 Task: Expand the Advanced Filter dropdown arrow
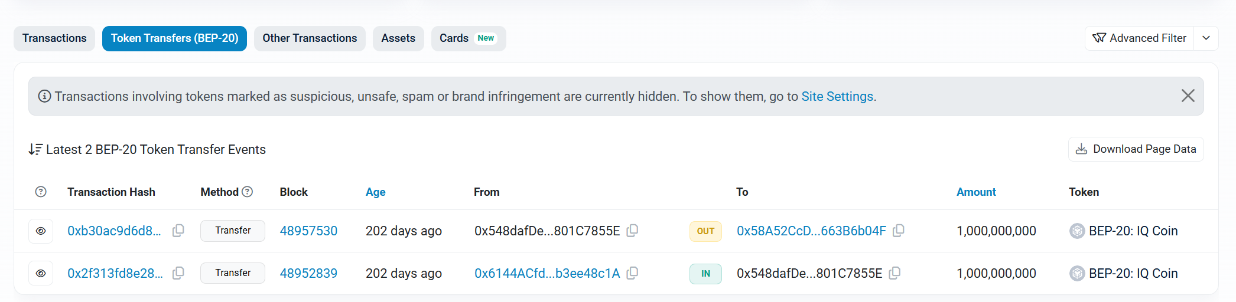tap(1206, 38)
